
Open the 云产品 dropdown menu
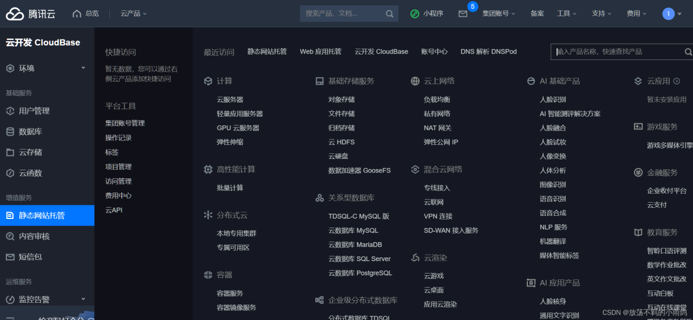[x=134, y=14]
